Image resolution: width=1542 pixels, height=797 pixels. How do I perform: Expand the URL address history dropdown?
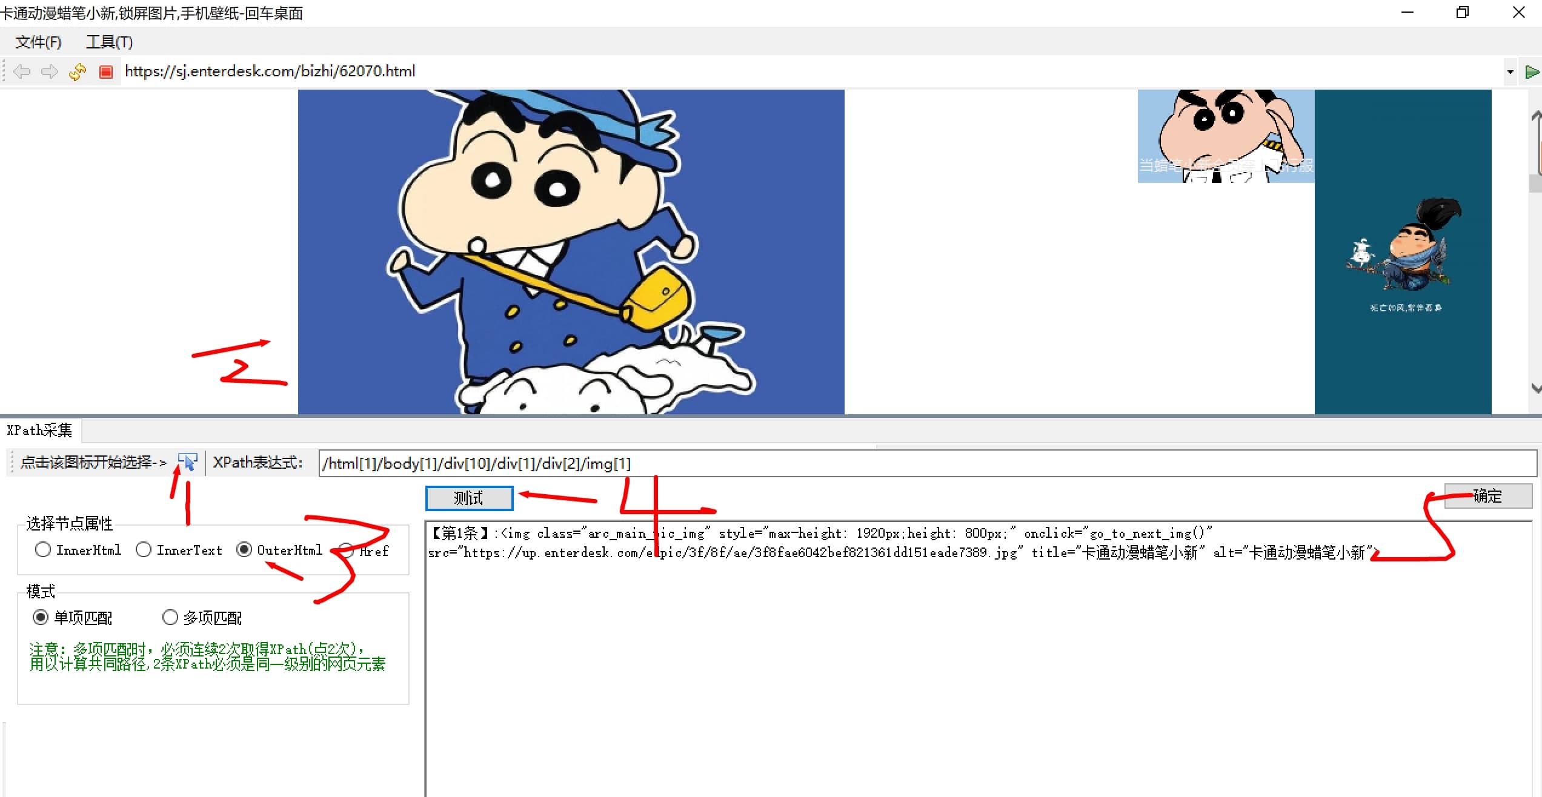1510,72
